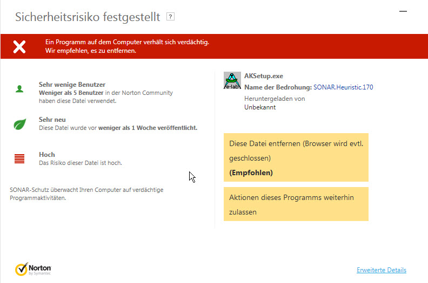Choose Diese Datei entfernen (Empfohlen)
Viewport: 428px width, 283px height.
(x=296, y=157)
